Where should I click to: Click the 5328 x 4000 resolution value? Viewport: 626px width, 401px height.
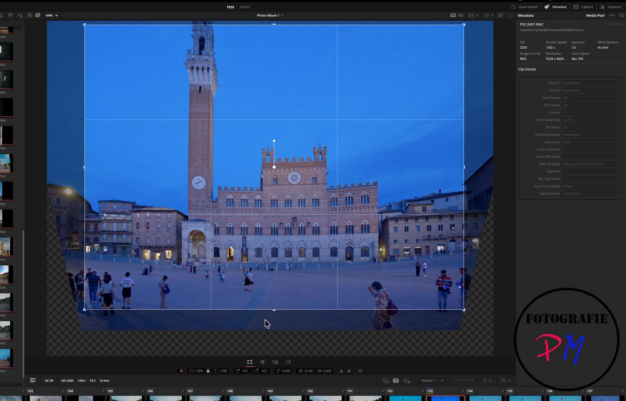[x=555, y=59]
